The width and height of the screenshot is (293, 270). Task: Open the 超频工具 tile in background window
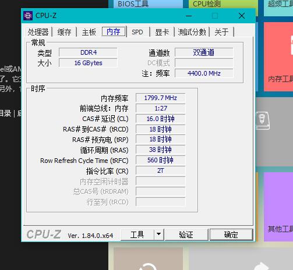[x=278, y=8]
